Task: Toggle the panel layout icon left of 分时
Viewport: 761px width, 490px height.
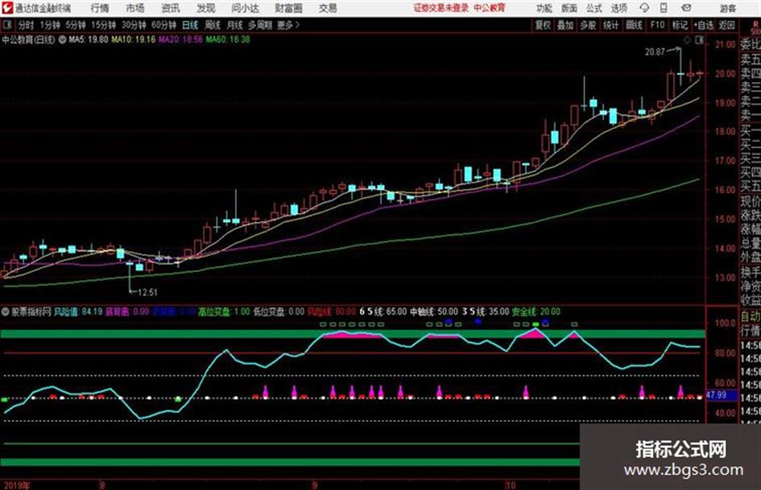Action: click(x=6, y=24)
